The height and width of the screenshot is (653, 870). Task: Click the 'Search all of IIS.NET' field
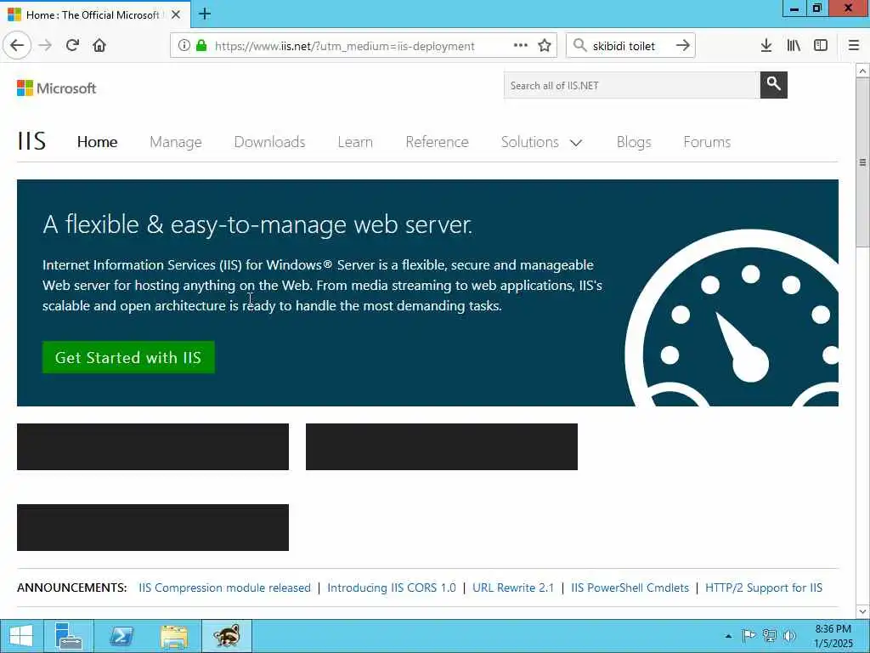click(x=632, y=85)
